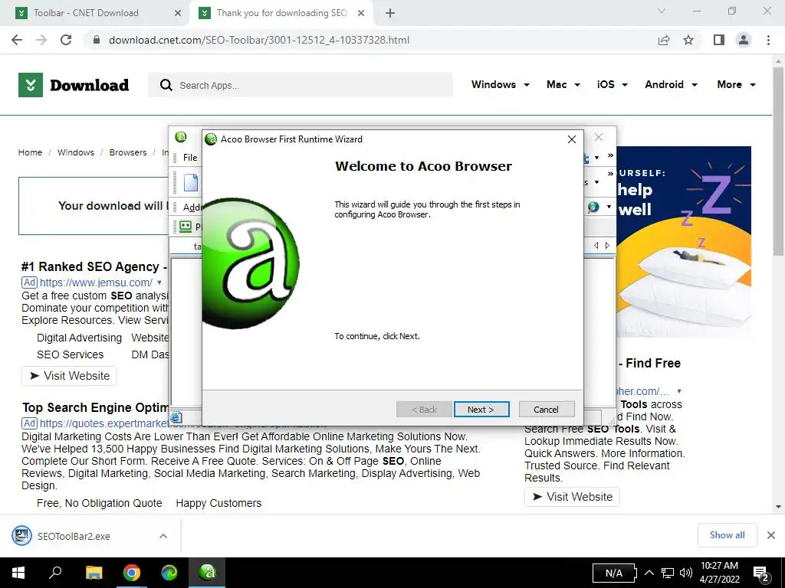Click Free, No Obligation Quote link
The width and height of the screenshot is (785, 588).
click(99, 504)
